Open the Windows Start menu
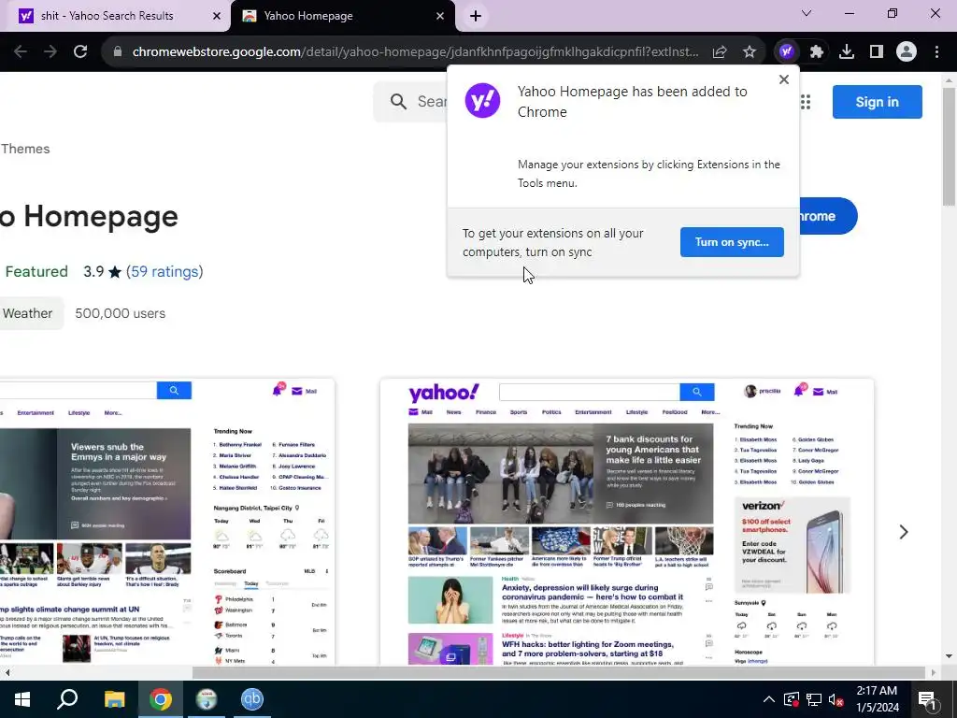The width and height of the screenshot is (957, 718). pos(22,699)
